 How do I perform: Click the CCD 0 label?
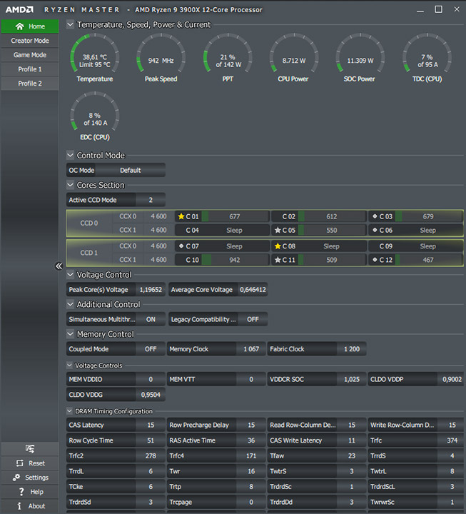[89, 223]
